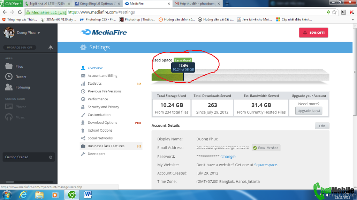357x200 pixels.
Task: Switch to Ngôi nhà LG LTE3 tab
Action: coord(47,3)
